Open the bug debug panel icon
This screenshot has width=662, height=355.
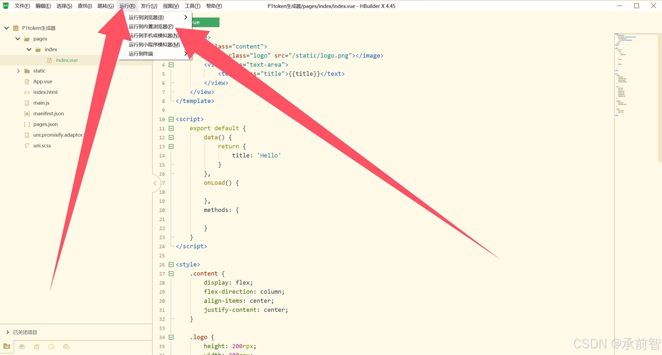pos(37,346)
